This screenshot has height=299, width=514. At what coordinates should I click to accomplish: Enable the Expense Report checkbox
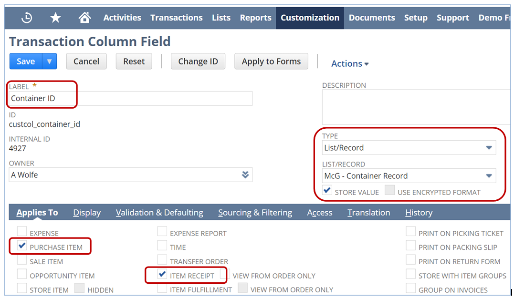coord(162,232)
